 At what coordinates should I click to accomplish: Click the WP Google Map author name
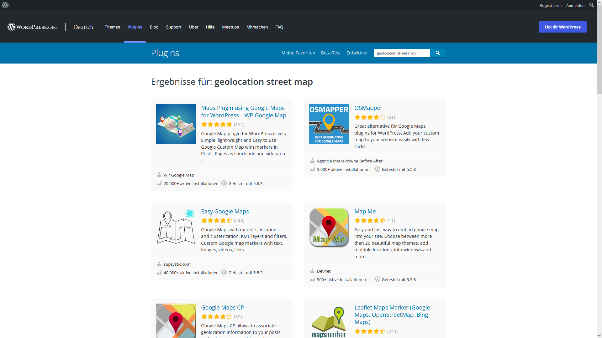[179, 175]
